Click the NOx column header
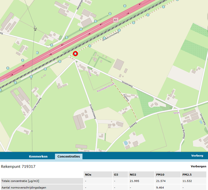Image resolution: width=208 pixels, height=190 pixels. [88, 174]
